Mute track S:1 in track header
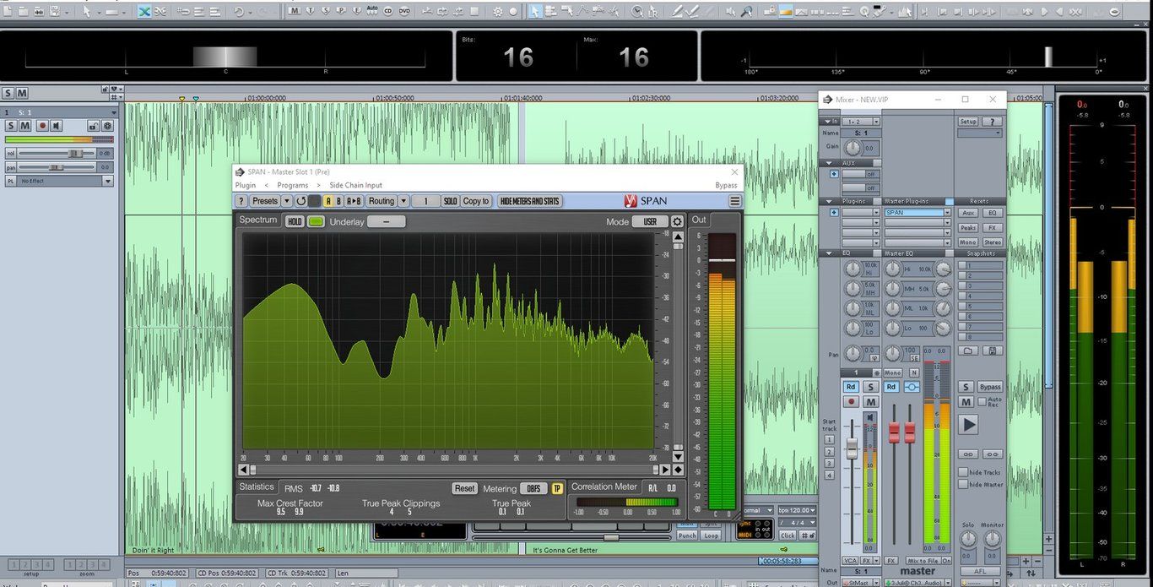Image resolution: width=1153 pixels, height=587 pixels. tap(24, 126)
